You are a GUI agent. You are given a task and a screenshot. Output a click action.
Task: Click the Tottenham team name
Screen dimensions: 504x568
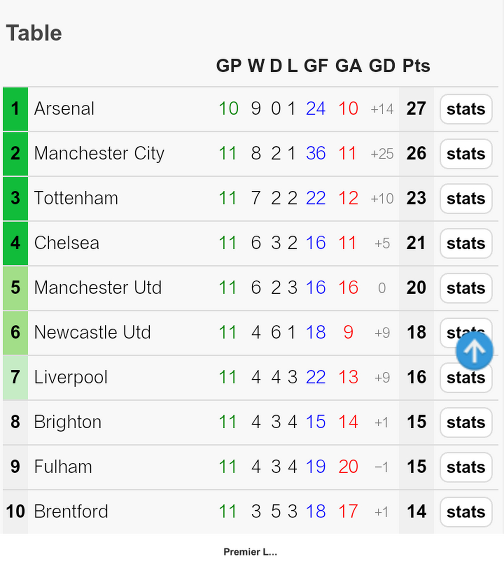(x=76, y=198)
